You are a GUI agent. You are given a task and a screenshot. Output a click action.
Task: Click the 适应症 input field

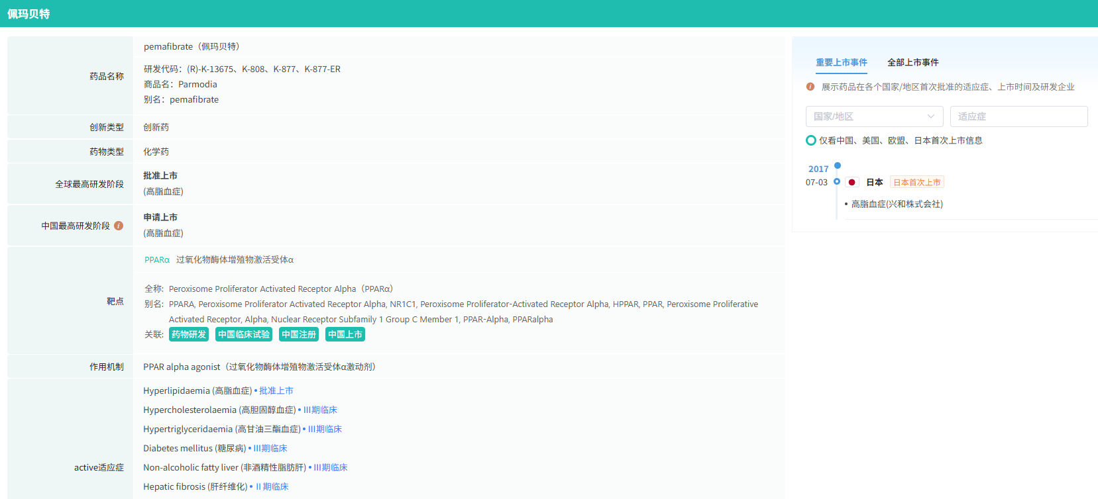[1018, 116]
